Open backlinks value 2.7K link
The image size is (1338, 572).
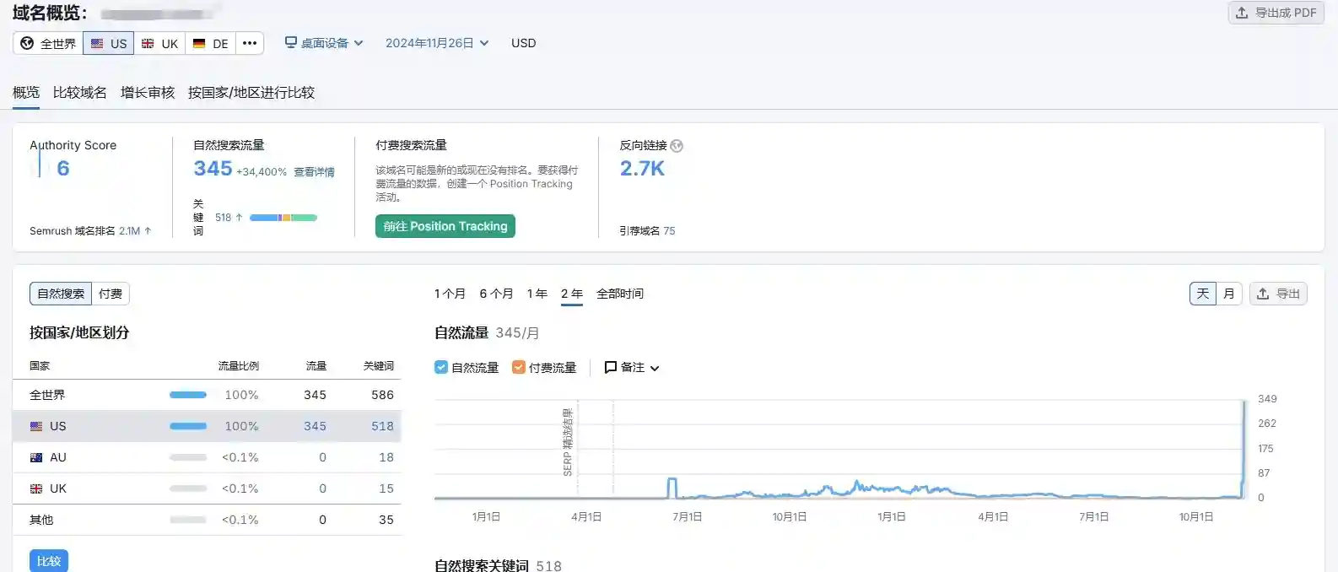[642, 169]
